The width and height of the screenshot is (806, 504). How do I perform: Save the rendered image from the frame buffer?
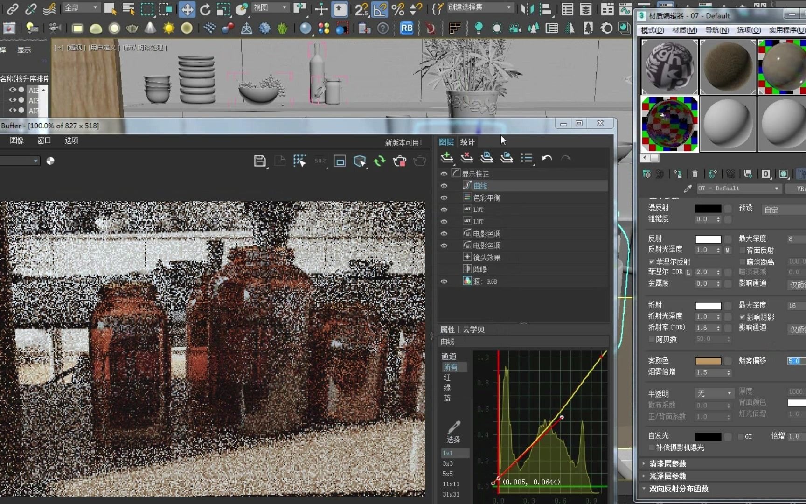[x=260, y=161]
